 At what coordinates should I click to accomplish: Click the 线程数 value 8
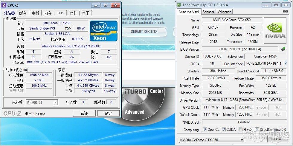point(111,102)
